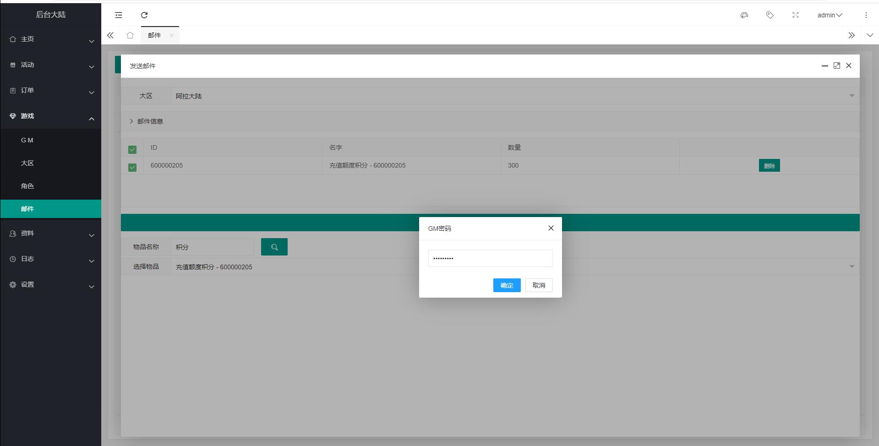This screenshot has width=879, height=446.
Task: Open the 大区 dropdown showing 阿拉大陆
Action: (x=513, y=96)
